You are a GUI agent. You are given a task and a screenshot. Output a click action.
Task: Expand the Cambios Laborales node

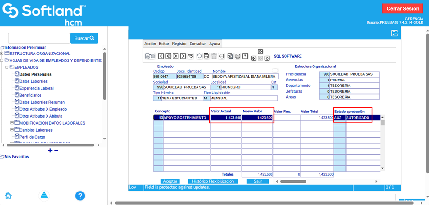[x=12, y=130]
